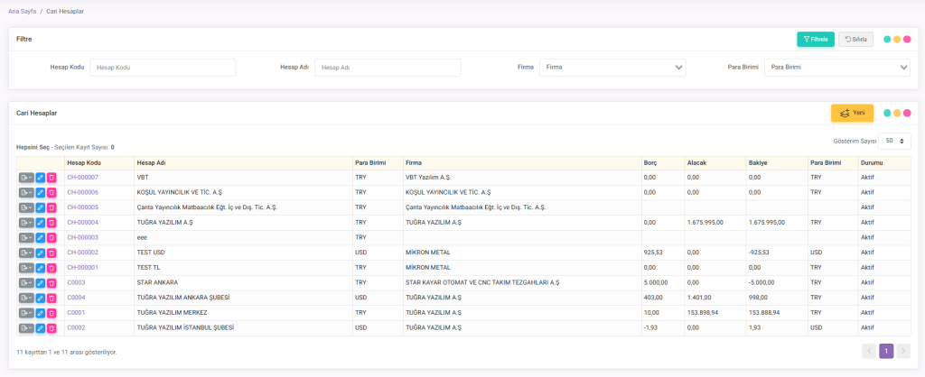Image resolution: width=925 pixels, height=377 pixels.
Task: Click the edit icon for TEST TL row
Action: click(x=41, y=268)
